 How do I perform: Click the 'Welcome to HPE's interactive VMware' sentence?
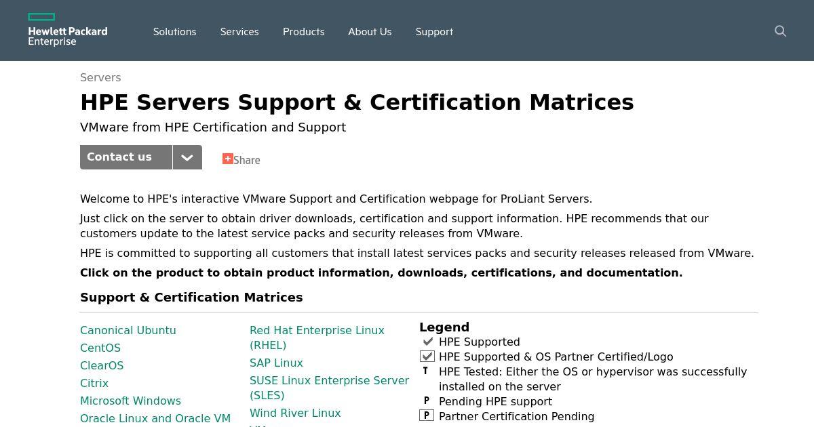pyautogui.click(x=336, y=199)
